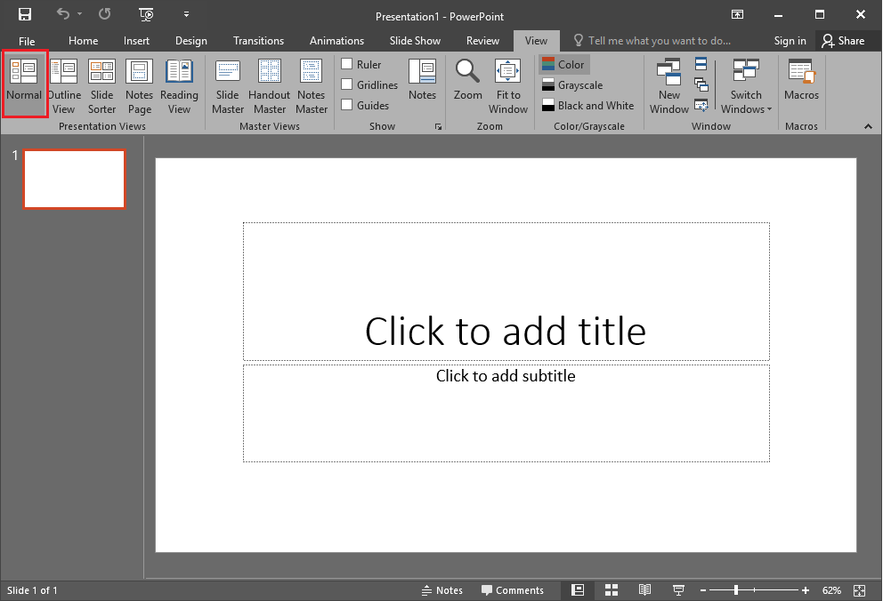Fit the slide to window
883x601 pixels.
click(507, 85)
